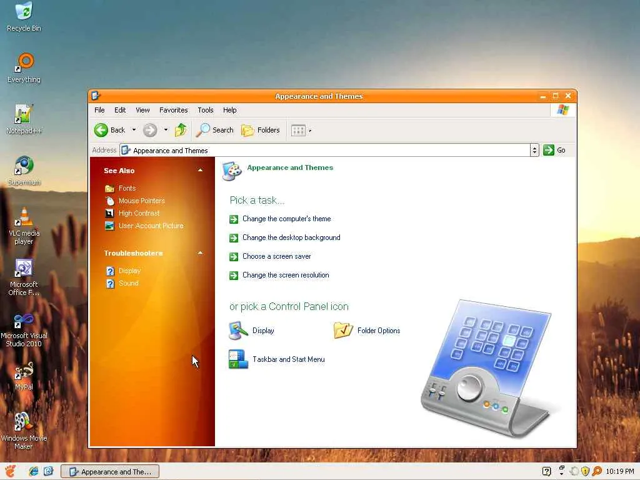Open the Taskbar and Start Menu icon

(x=277, y=359)
